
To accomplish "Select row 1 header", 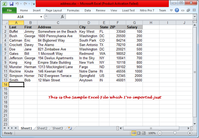I will pyautogui.click(x=5, y=27).
